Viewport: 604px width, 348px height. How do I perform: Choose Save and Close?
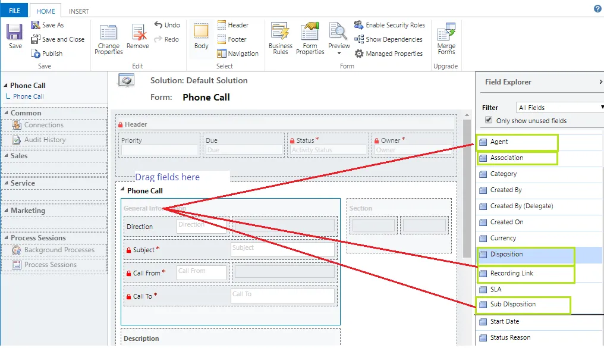pyautogui.click(x=58, y=39)
